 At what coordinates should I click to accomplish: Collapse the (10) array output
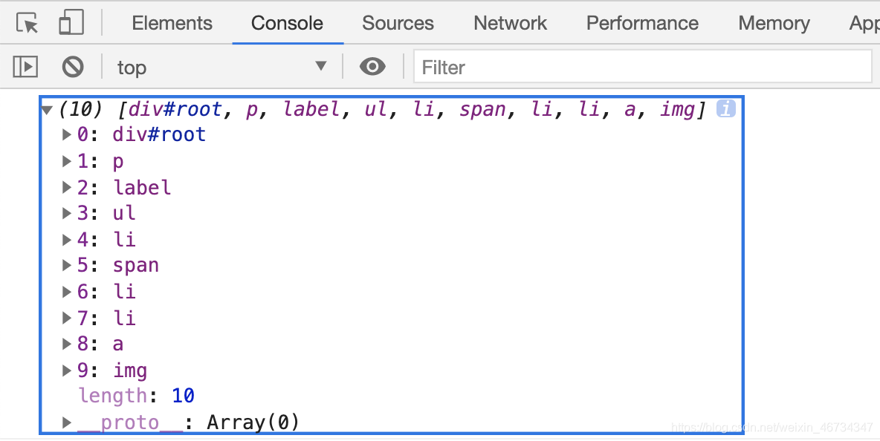pyautogui.click(x=47, y=110)
